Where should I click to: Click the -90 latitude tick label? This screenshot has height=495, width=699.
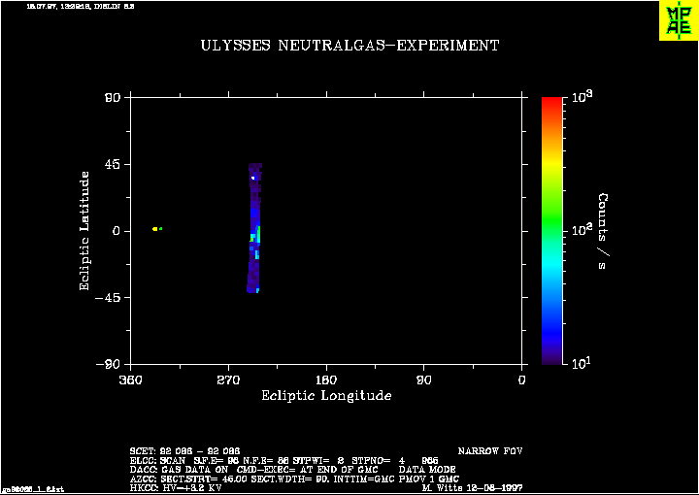[x=109, y=364]
